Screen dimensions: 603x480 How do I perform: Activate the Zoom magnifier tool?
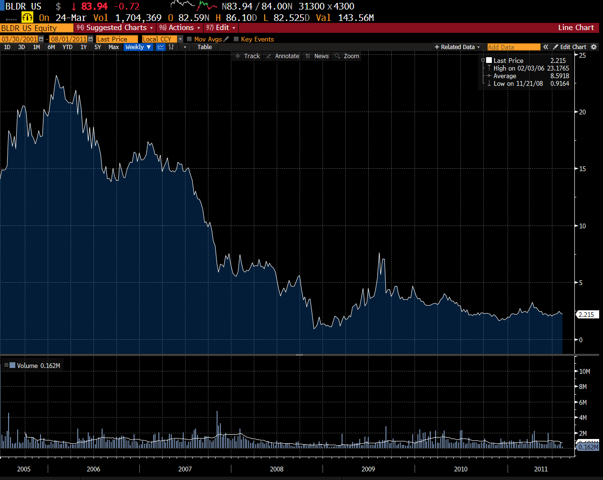point(347,56)
